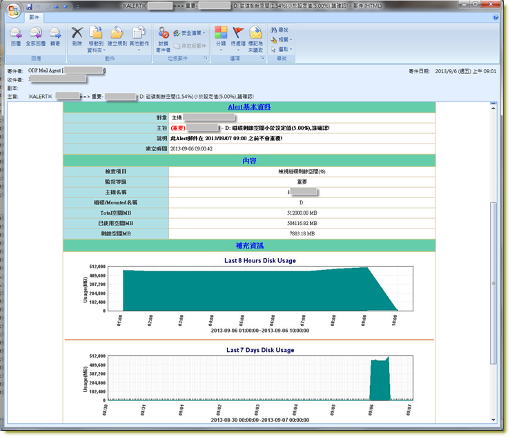Click the Last 7 Days Disk Usage chart
The image size is (510, 437).
click(260, 378)
